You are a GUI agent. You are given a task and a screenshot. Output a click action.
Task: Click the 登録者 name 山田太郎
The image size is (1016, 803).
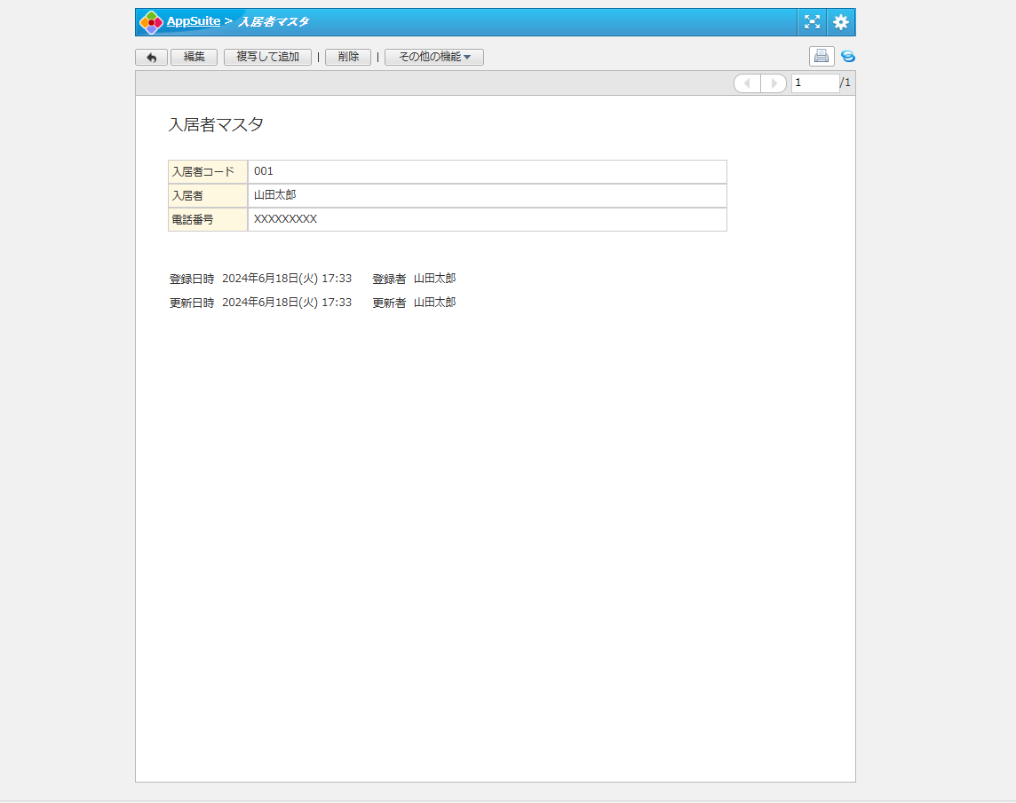434,279
